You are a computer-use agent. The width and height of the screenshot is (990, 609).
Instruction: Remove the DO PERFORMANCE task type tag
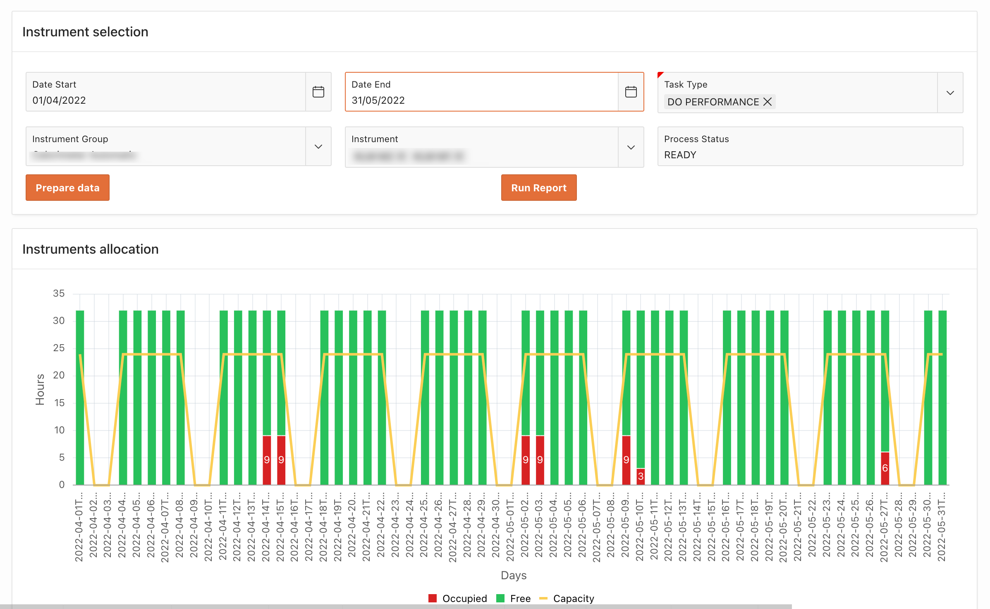pos(767,102)
